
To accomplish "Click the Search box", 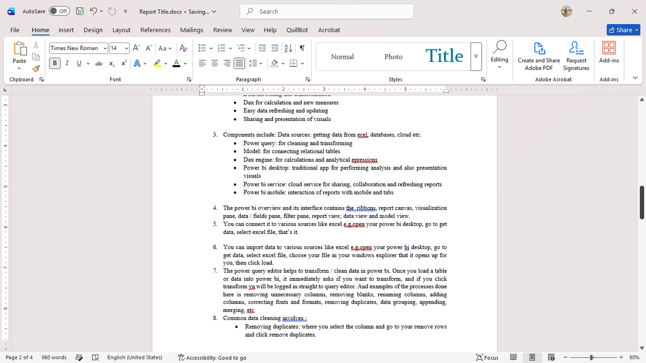I will tap(326, 11).
